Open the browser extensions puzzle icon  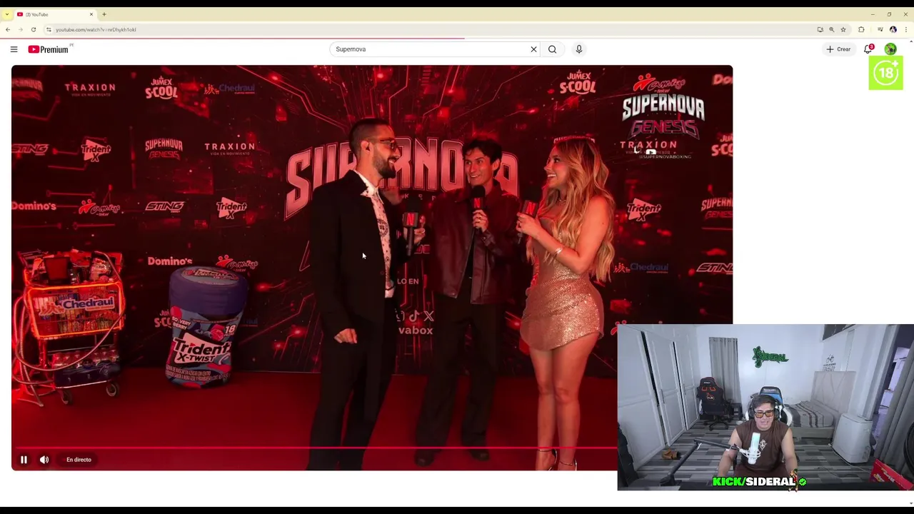click(861, 29)
